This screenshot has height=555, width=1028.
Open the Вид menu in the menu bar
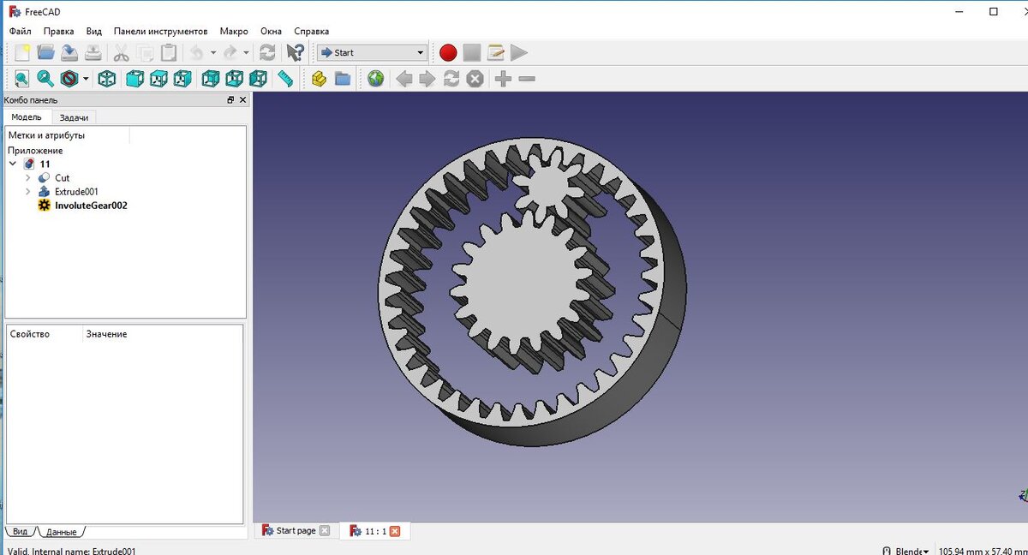94,31
